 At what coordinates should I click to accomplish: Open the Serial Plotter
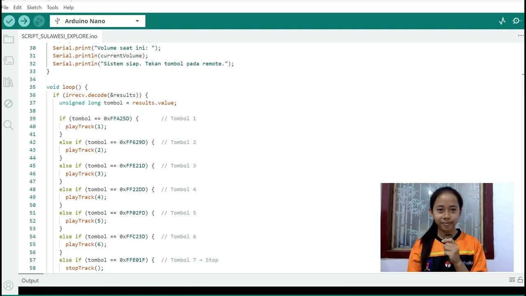coord(502,21)
